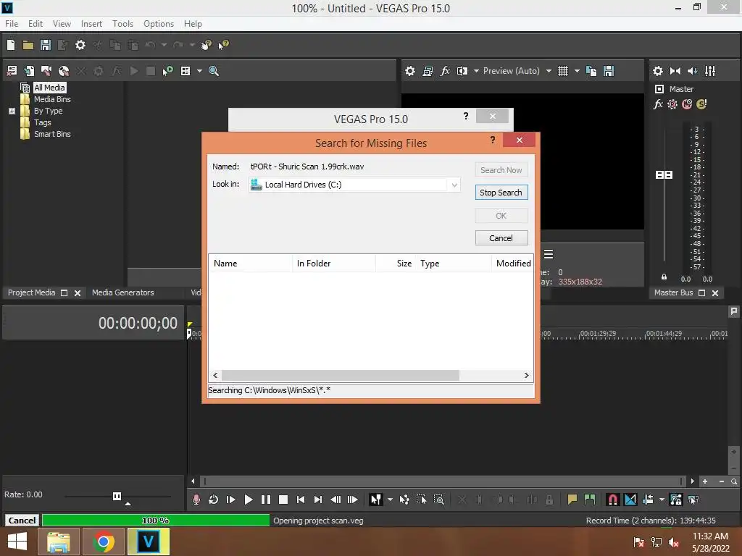Toggle Automatic Crossfades icon
742x556 pixels.
pos(630,500)
